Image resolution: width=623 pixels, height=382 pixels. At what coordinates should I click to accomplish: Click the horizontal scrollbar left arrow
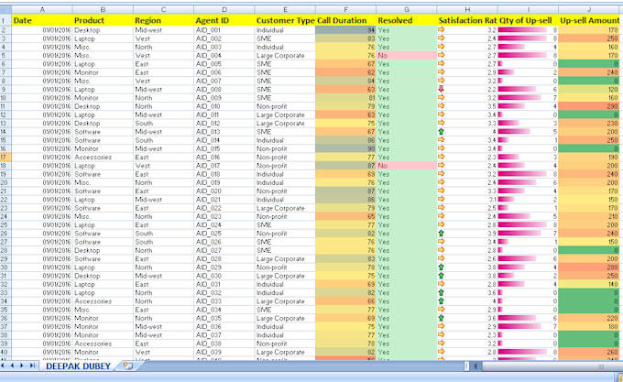(475, 366)
